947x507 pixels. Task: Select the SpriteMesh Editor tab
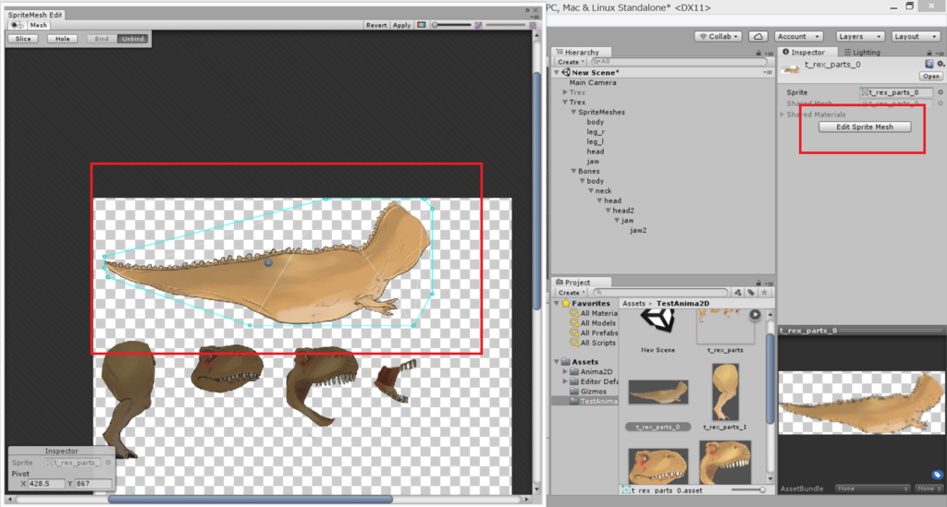[35, 15]
